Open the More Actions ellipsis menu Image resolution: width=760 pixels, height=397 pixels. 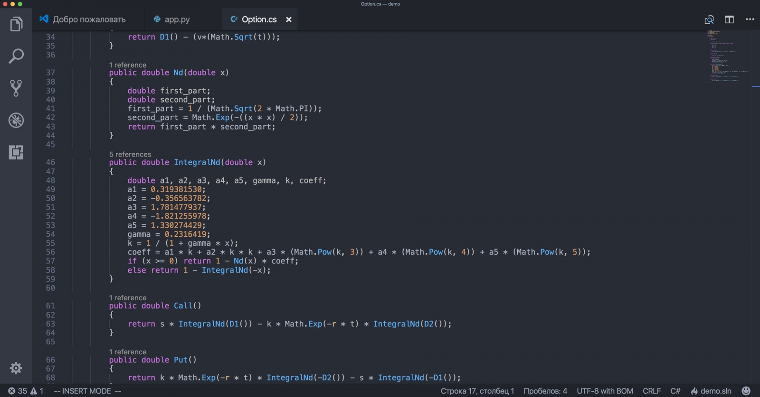(x=750, y=19)
